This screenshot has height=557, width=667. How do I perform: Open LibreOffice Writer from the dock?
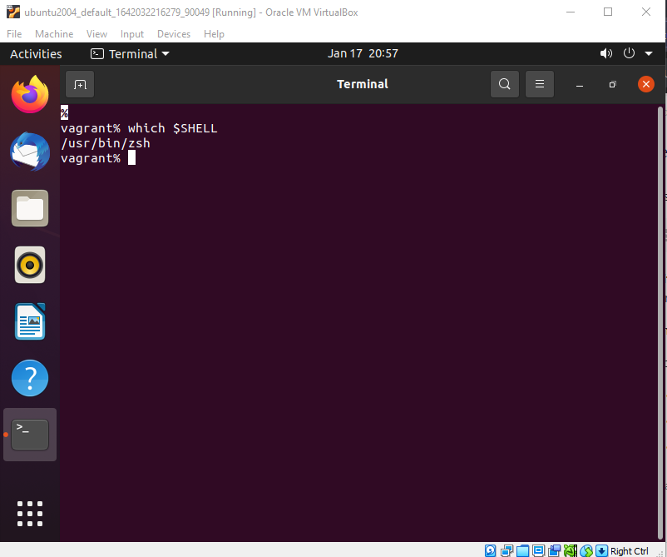pyautogui.click(x=30, y=321)
